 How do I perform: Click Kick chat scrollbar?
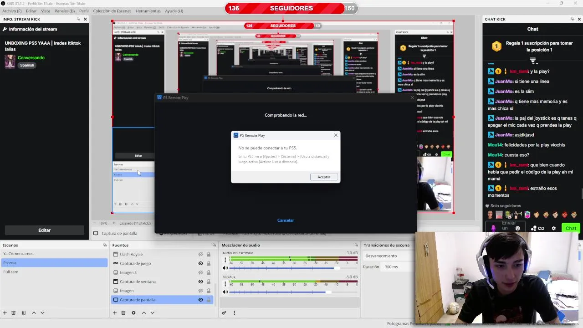pyautogui.click(x=581, y=193)
